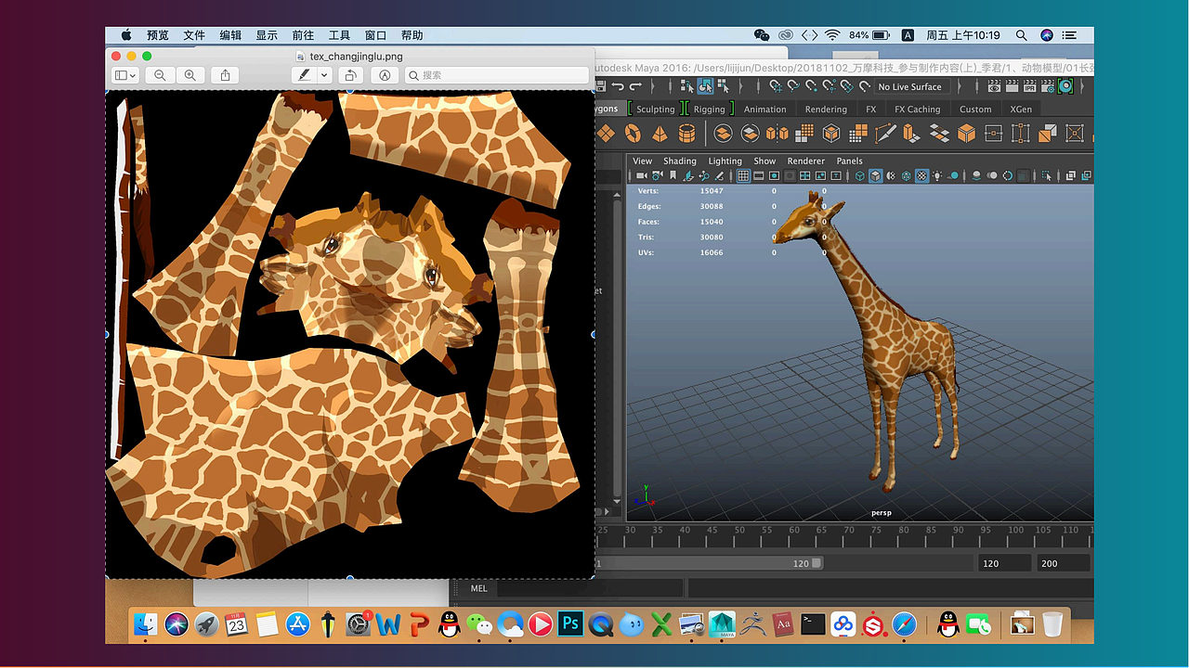Open the Custom shelf tab
The image size is (1189, 668).
click(x=975, y=109)
